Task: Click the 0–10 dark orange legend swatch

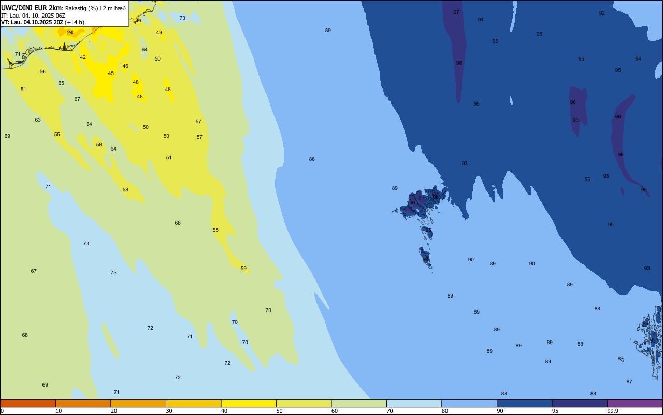Action: [x=28, y=403]
